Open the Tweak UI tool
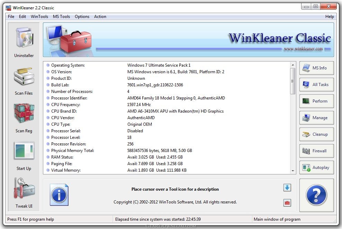The width and height of the screenshot is (342, 229). pyautogui.click(x=24, y=193)
